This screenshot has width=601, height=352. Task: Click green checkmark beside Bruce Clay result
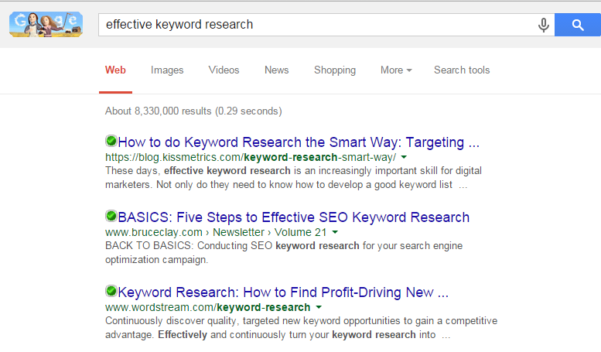(111, 217)
